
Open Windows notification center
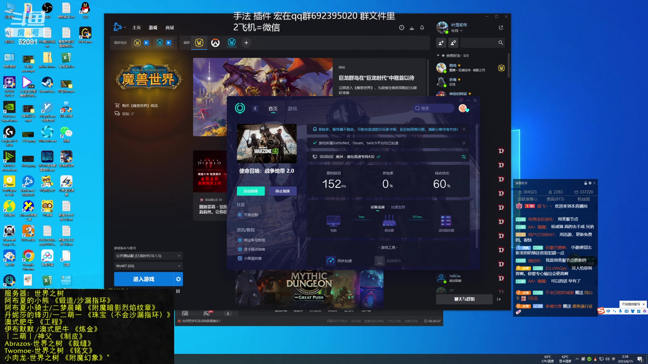pos(640,359)
